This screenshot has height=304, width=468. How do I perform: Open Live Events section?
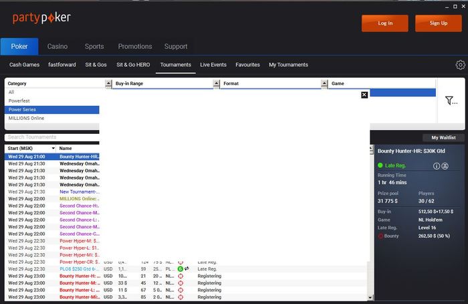[213, 64]
